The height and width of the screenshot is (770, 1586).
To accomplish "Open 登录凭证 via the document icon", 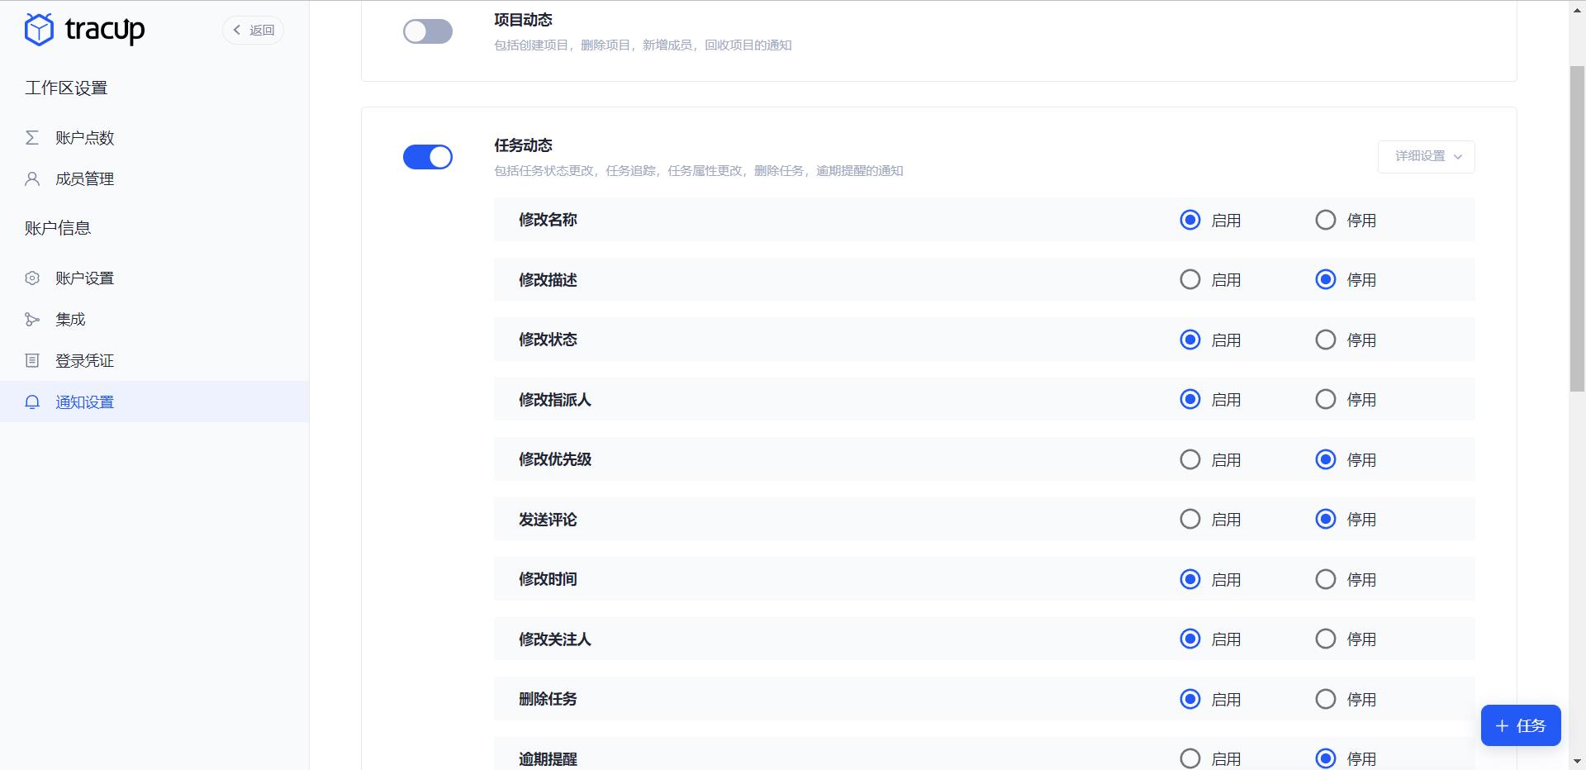I will (31, 360).
